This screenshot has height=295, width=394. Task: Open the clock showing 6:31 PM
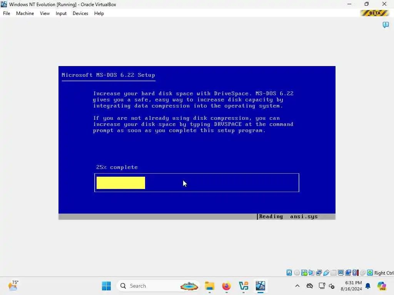tap(351, 286)
